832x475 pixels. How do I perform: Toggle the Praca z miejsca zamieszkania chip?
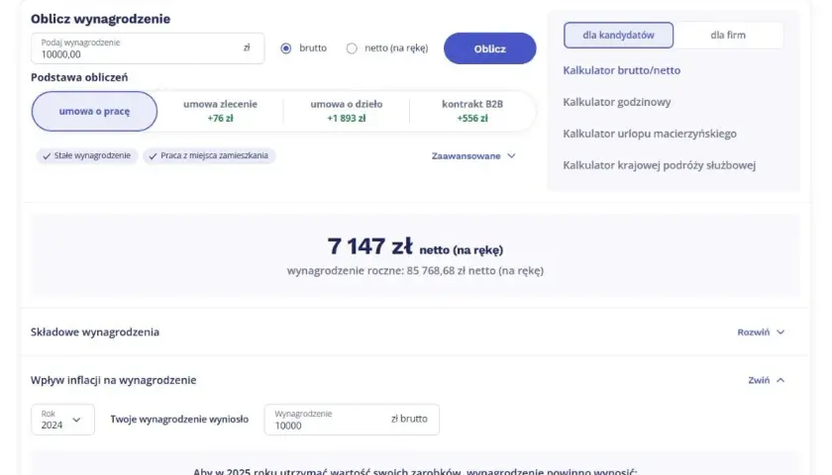pyautogui.click(x=209, y=156)
